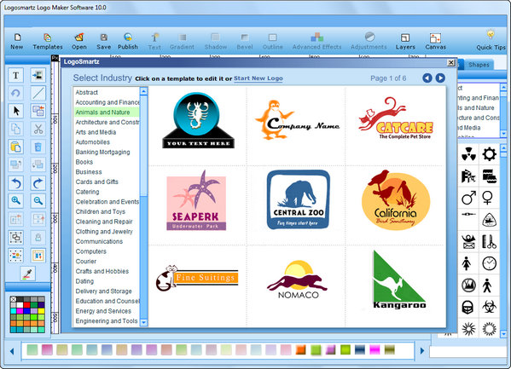Go to next template page arrow

coord(440,78)
